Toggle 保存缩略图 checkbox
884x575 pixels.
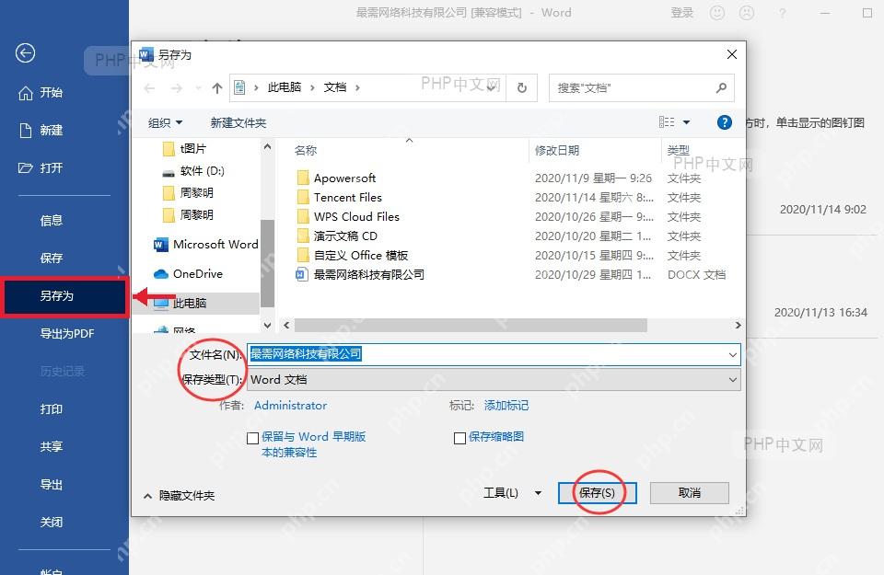point(459,438)
